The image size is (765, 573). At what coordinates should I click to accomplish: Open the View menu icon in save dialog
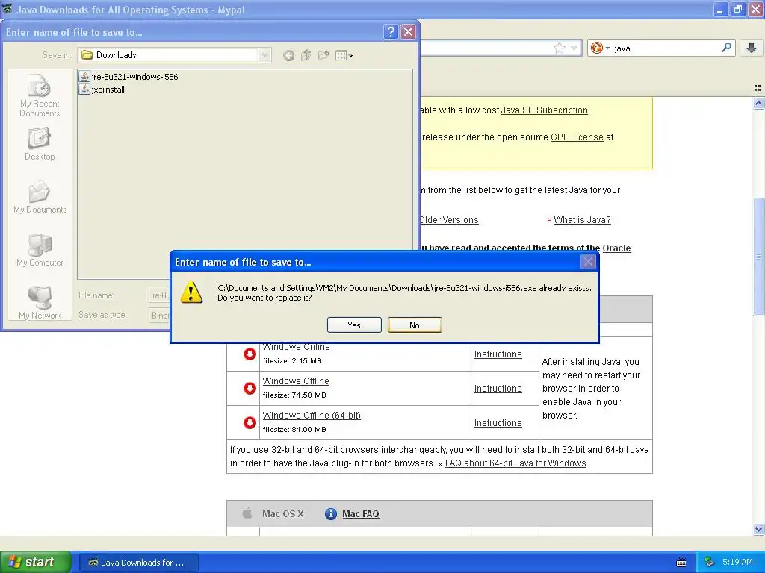[344, 55]
